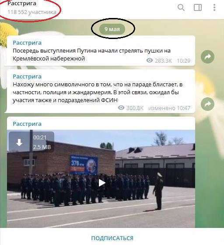Image resolution: width=224 pixels, height=245 pixels.
Task: Open the Расстрига channel title in header
Action: pos(22,4)
